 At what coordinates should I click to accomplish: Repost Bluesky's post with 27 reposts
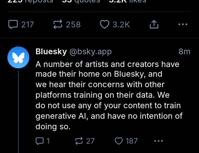[80, 141]
